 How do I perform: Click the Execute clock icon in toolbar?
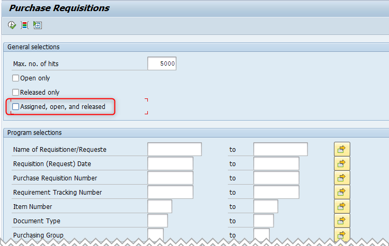(x=12, y=25)
